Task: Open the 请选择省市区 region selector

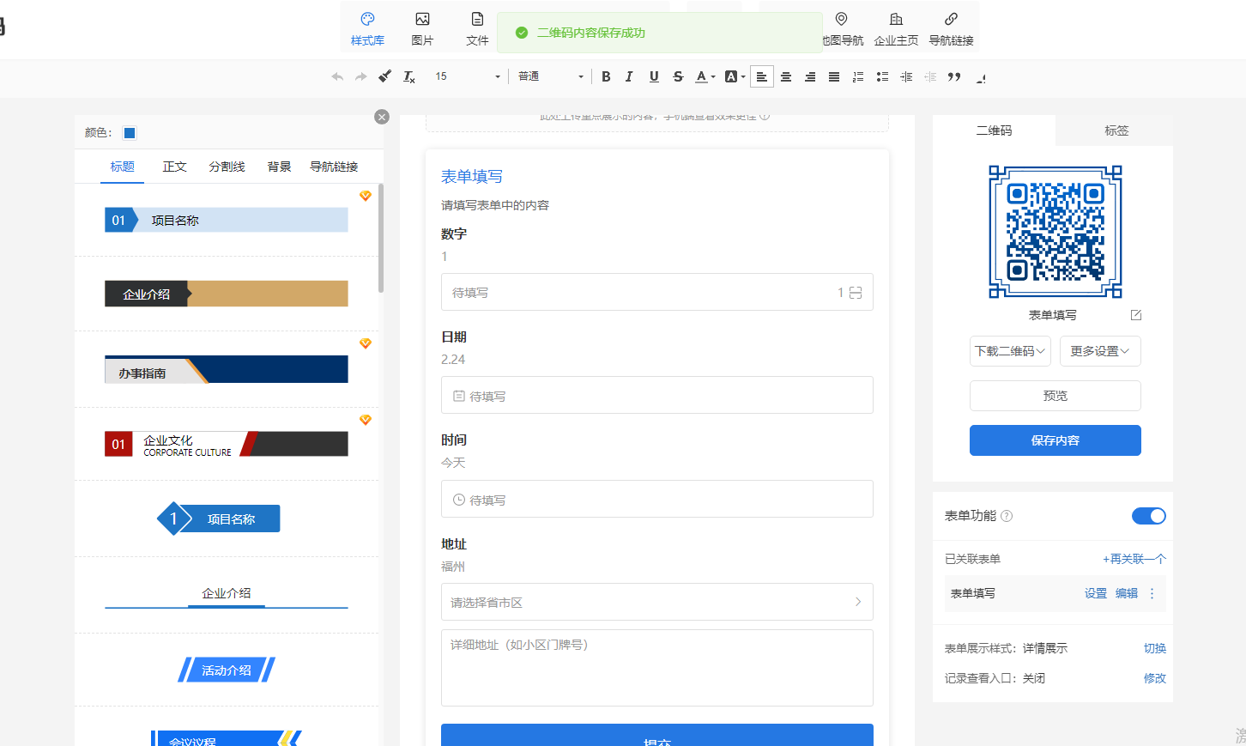Action: point(656,602)
